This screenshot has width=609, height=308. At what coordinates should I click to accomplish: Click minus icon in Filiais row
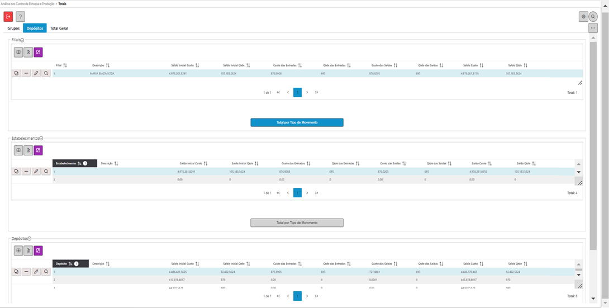click(26, 73)
